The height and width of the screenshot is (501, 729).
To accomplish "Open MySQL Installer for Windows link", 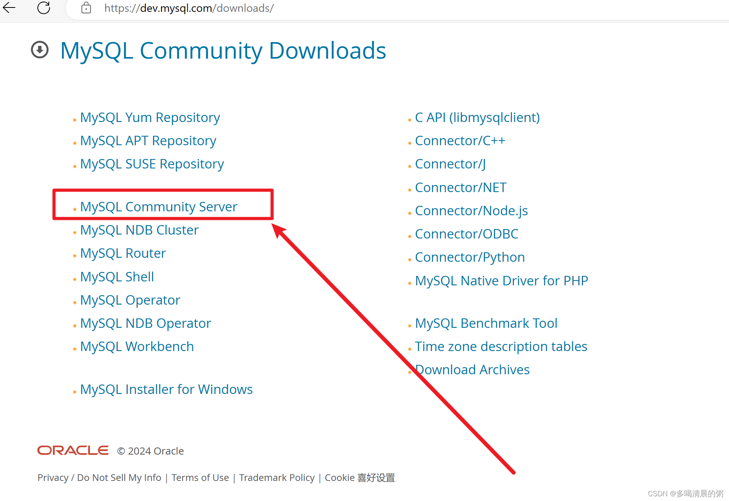I will [x=167, y=390].
